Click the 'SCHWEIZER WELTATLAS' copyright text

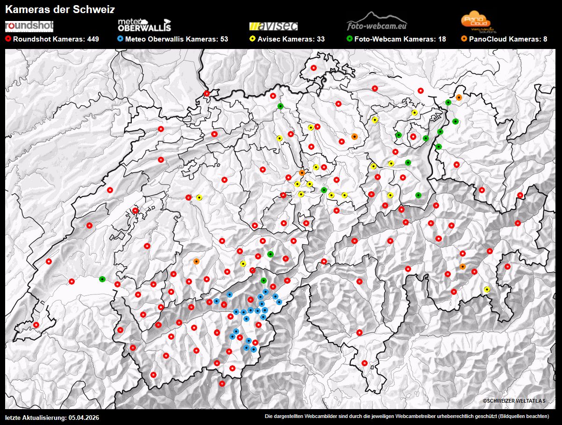pos(514,401)
